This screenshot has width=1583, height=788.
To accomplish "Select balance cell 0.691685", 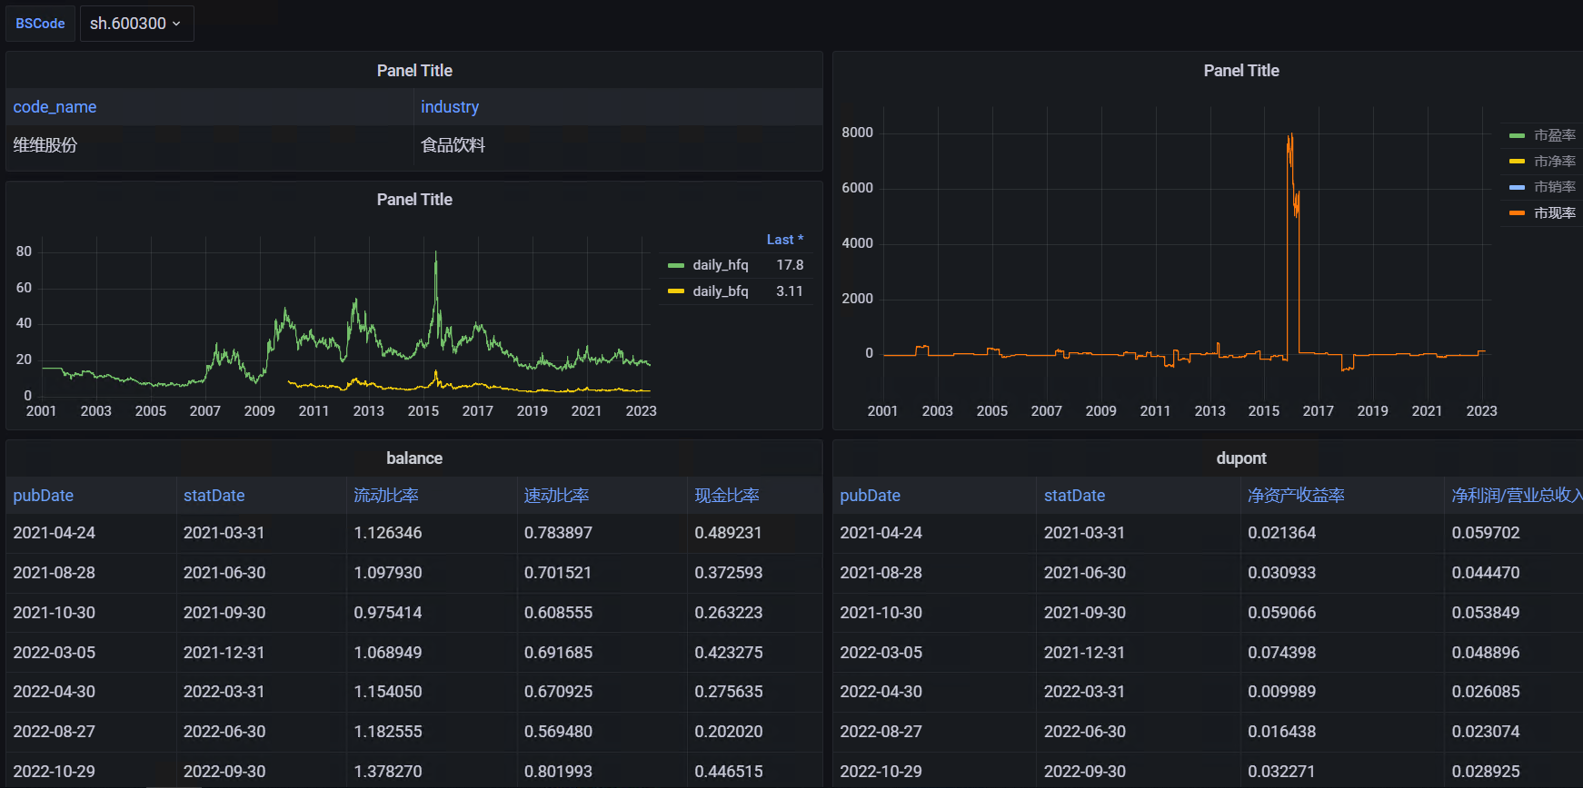I will (x=602, y=653).
